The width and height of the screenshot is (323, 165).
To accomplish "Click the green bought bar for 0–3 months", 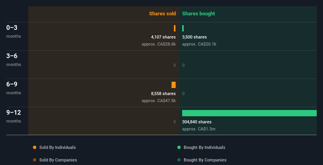I will [x=183, y=28].
